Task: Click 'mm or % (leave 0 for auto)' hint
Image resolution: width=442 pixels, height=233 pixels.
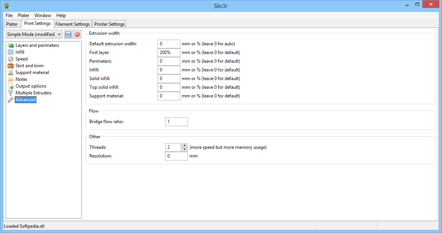Action: (x=208, y=44)
